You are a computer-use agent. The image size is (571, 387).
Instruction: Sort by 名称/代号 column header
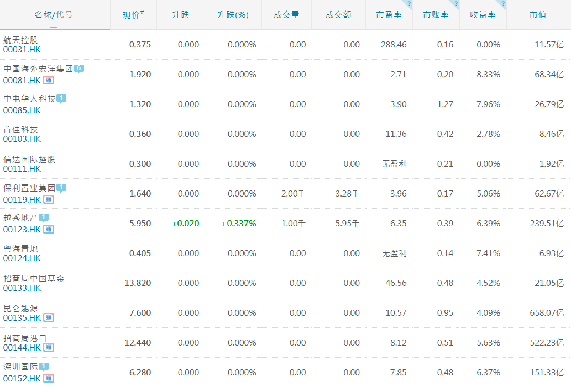pos(54,15)
